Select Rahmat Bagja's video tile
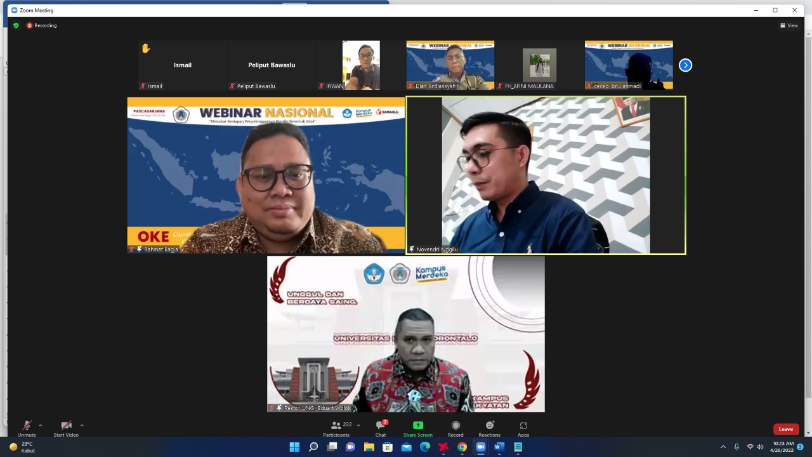This screenshot has height=457, width=812. click(x=266, y=175)
